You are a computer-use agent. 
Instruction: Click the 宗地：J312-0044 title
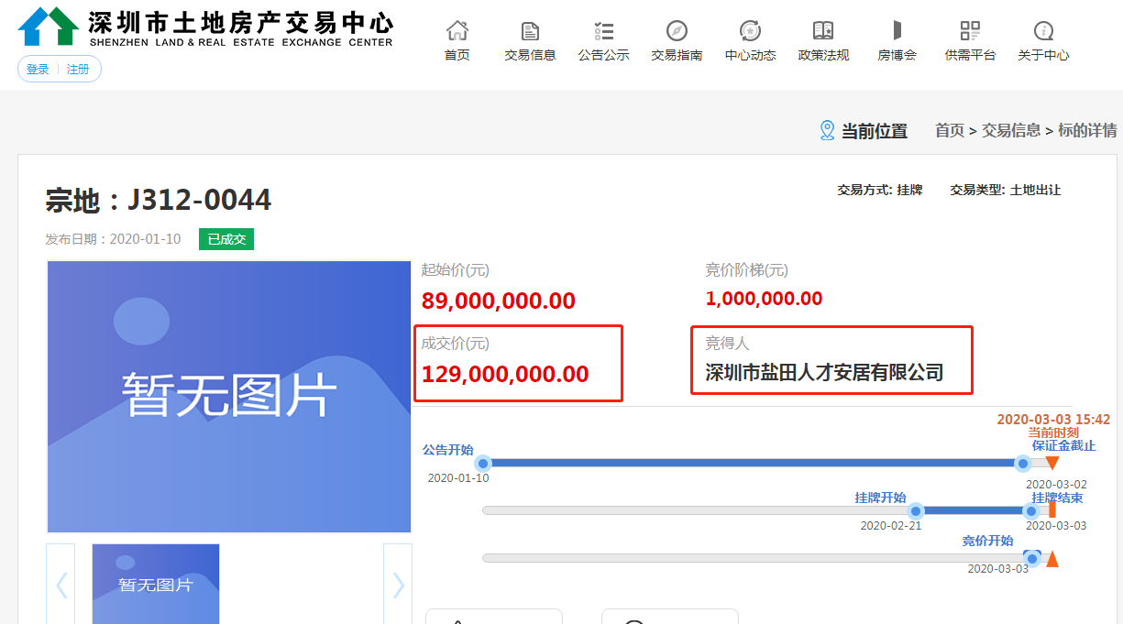(159, 200)
